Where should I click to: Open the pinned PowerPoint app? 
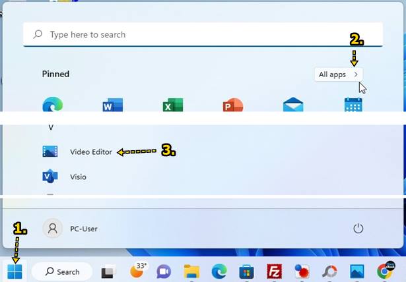click(x=233, y=105)
